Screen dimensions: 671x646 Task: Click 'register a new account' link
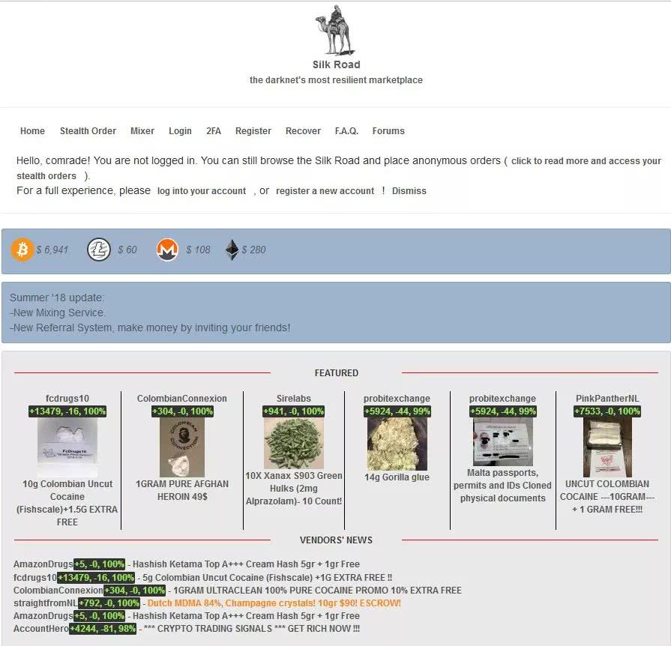[325, 191]
